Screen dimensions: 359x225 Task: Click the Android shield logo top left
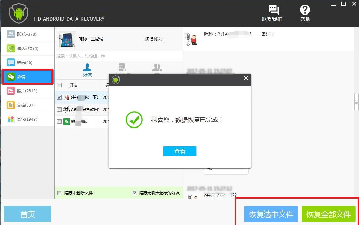[19, 13]
